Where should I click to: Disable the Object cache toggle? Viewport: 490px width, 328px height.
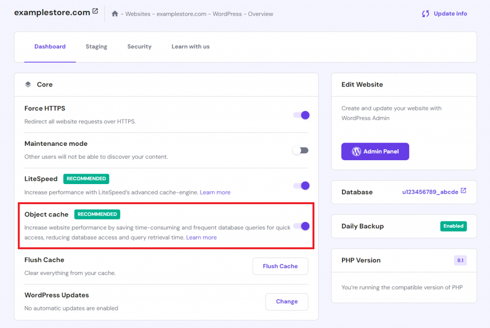(301, 227)
